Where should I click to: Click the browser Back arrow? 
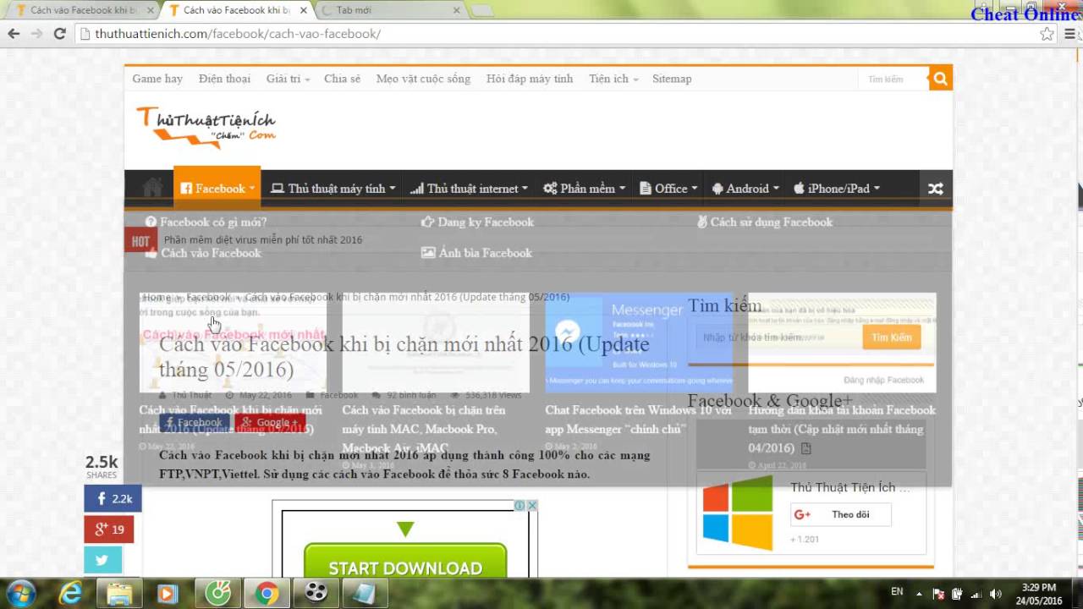14,34
